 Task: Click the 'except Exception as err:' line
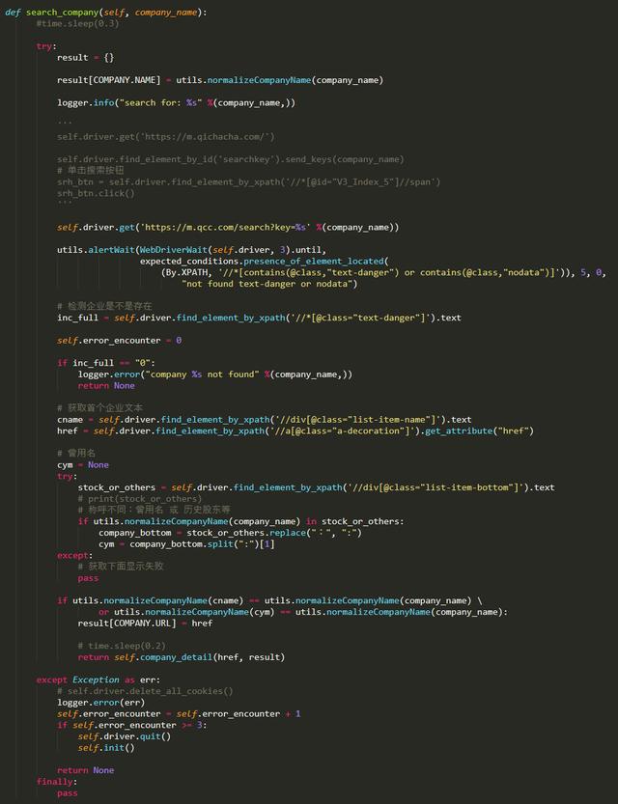coord(98,679)
